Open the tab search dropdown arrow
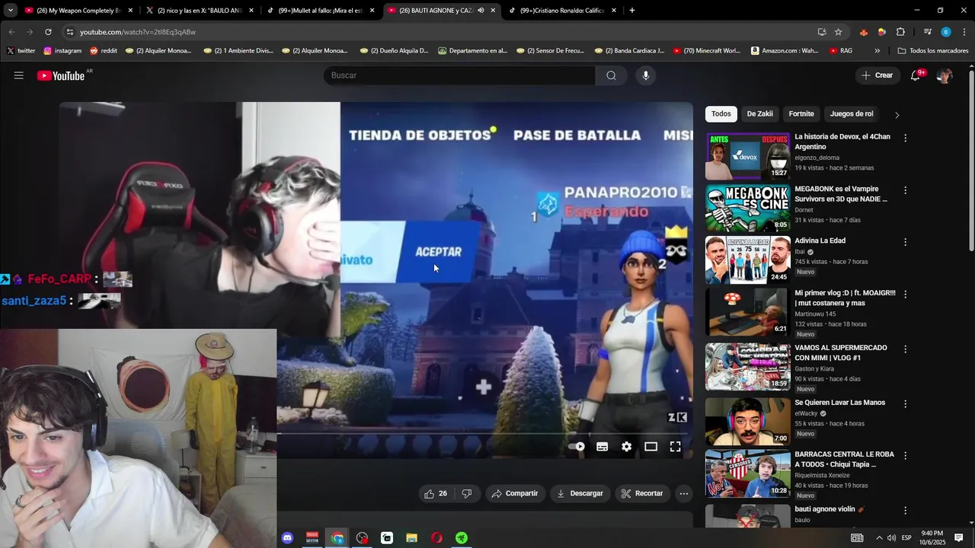Viewport: 975px width, 548px height. (10, 11)
